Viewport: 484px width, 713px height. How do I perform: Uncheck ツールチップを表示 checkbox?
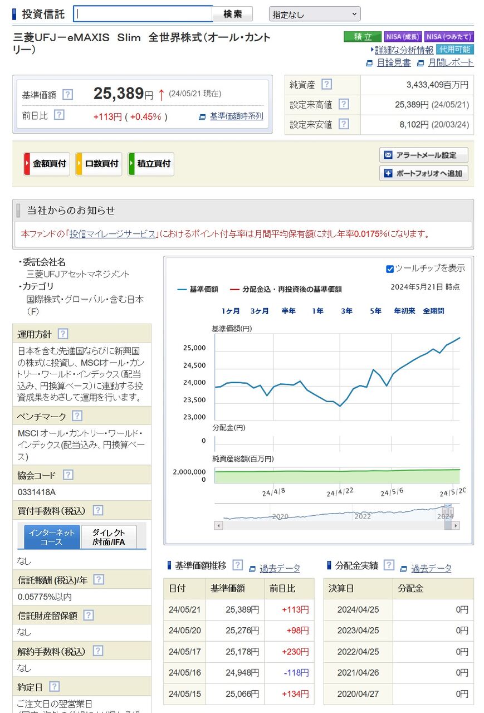click(390, 269)
